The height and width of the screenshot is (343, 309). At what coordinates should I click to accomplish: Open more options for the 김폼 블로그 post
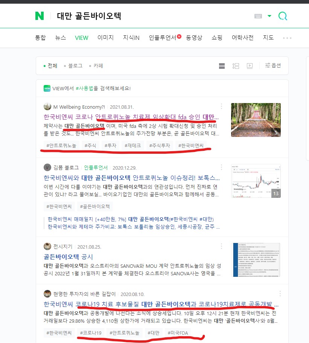tap(221, 167)
